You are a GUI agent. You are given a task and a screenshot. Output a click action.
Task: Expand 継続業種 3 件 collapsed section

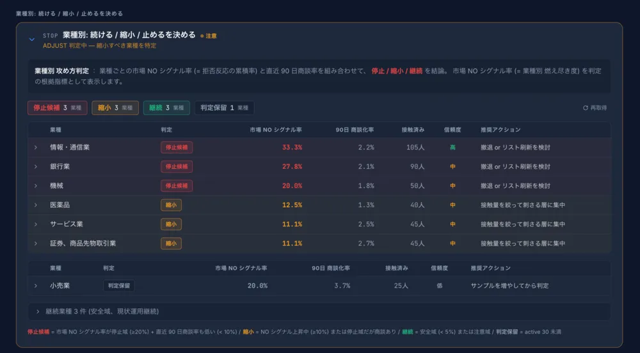pyautogui.click(x=319, y=311)
